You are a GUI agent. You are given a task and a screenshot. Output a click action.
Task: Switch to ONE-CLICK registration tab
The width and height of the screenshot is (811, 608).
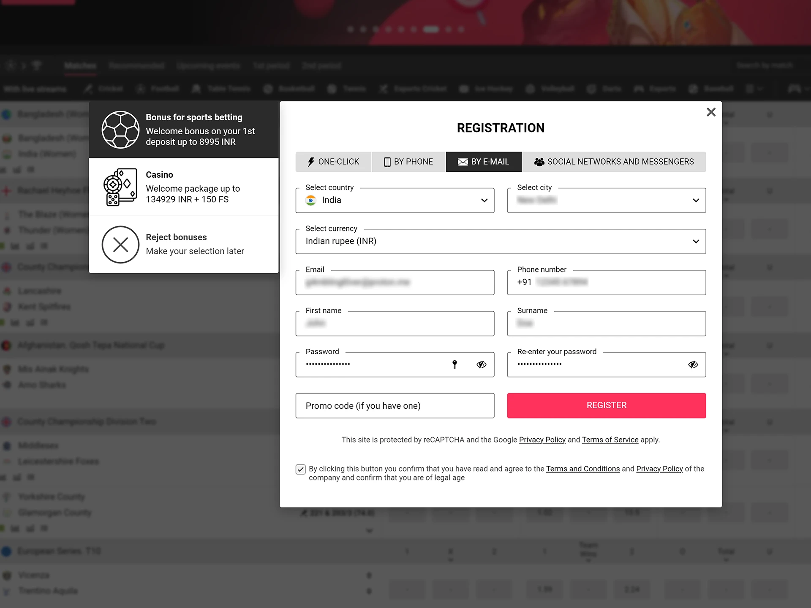click(x=333, y=162)
